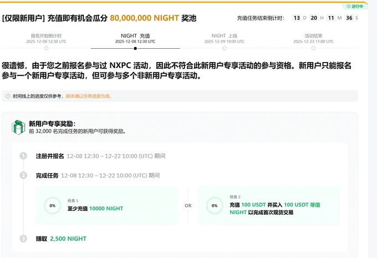
Task: Click the 完成任务 step label
Action: 47,176
